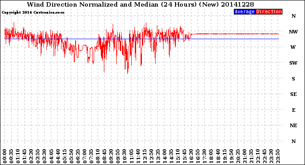The height and width of the screenshot is (165, 305).
Task: Click the 23:20 time label
Action: (271, 156)
